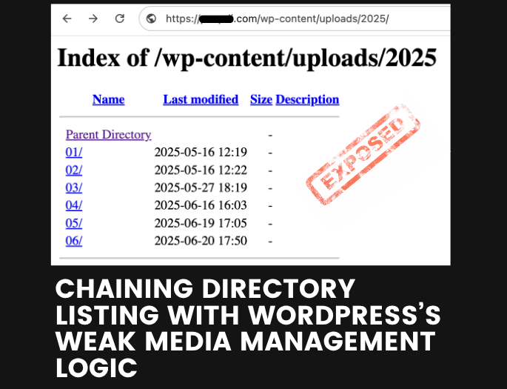Reload the page with the refresh icon
The width and height of the screenshot is (507, 389).
(x=120, y=19)
